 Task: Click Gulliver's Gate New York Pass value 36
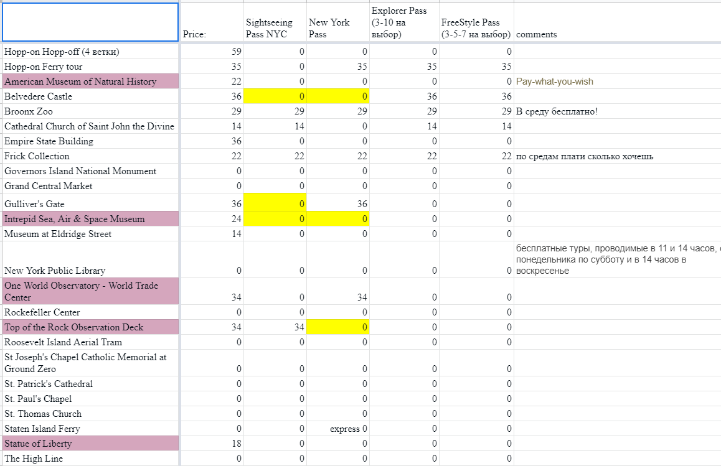point(338,203)
